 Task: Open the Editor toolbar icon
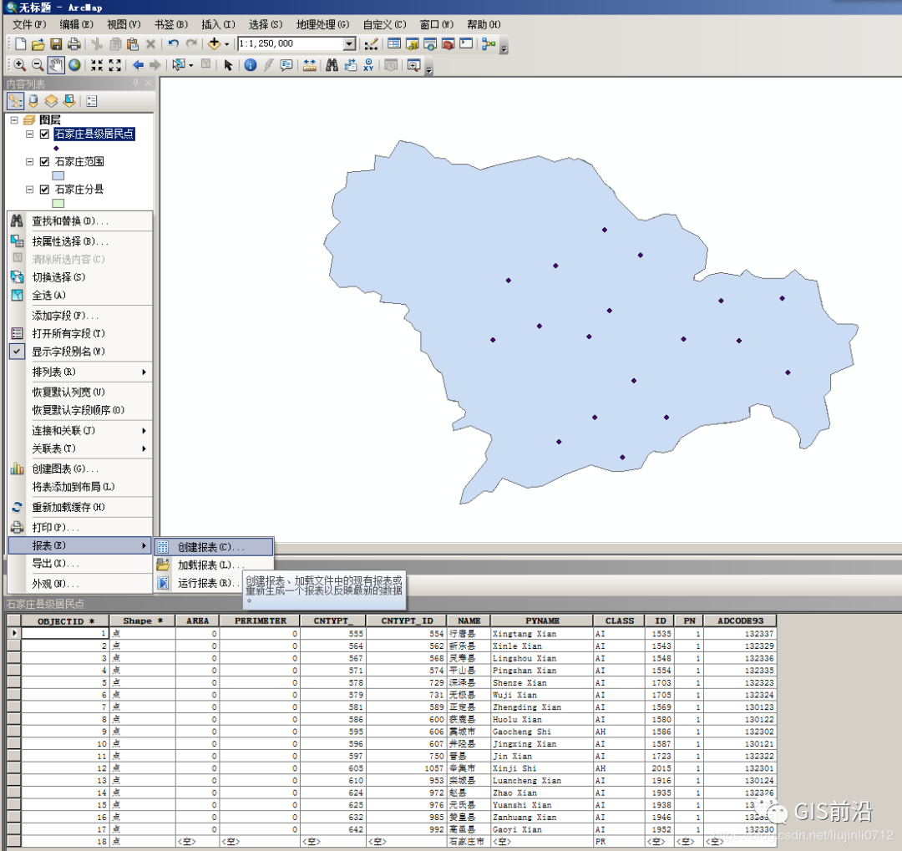click(372, 44)
